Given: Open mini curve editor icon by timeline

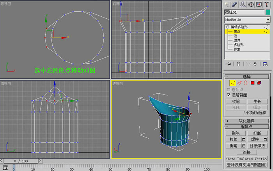Looking at the screenshot, I should tap(5, 167).
